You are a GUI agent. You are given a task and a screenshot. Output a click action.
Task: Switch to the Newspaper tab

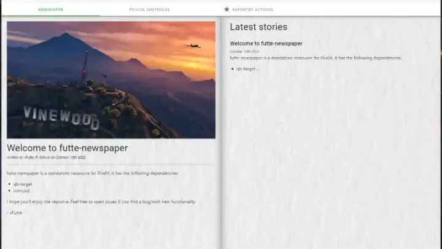pyautogui.click(x=51, y=10)
